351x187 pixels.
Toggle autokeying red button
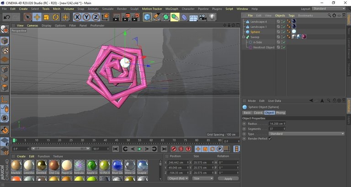point(181,149)
